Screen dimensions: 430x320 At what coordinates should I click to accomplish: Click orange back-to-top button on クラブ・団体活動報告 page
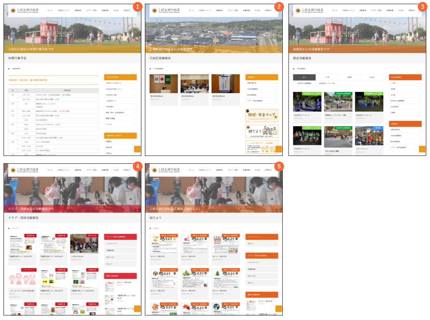(137, 309)
